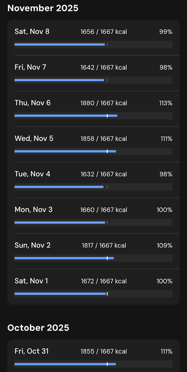Viewport: 187px width, 372px height.
Task: Click the October 2025 section header
Action: [38, 328]
